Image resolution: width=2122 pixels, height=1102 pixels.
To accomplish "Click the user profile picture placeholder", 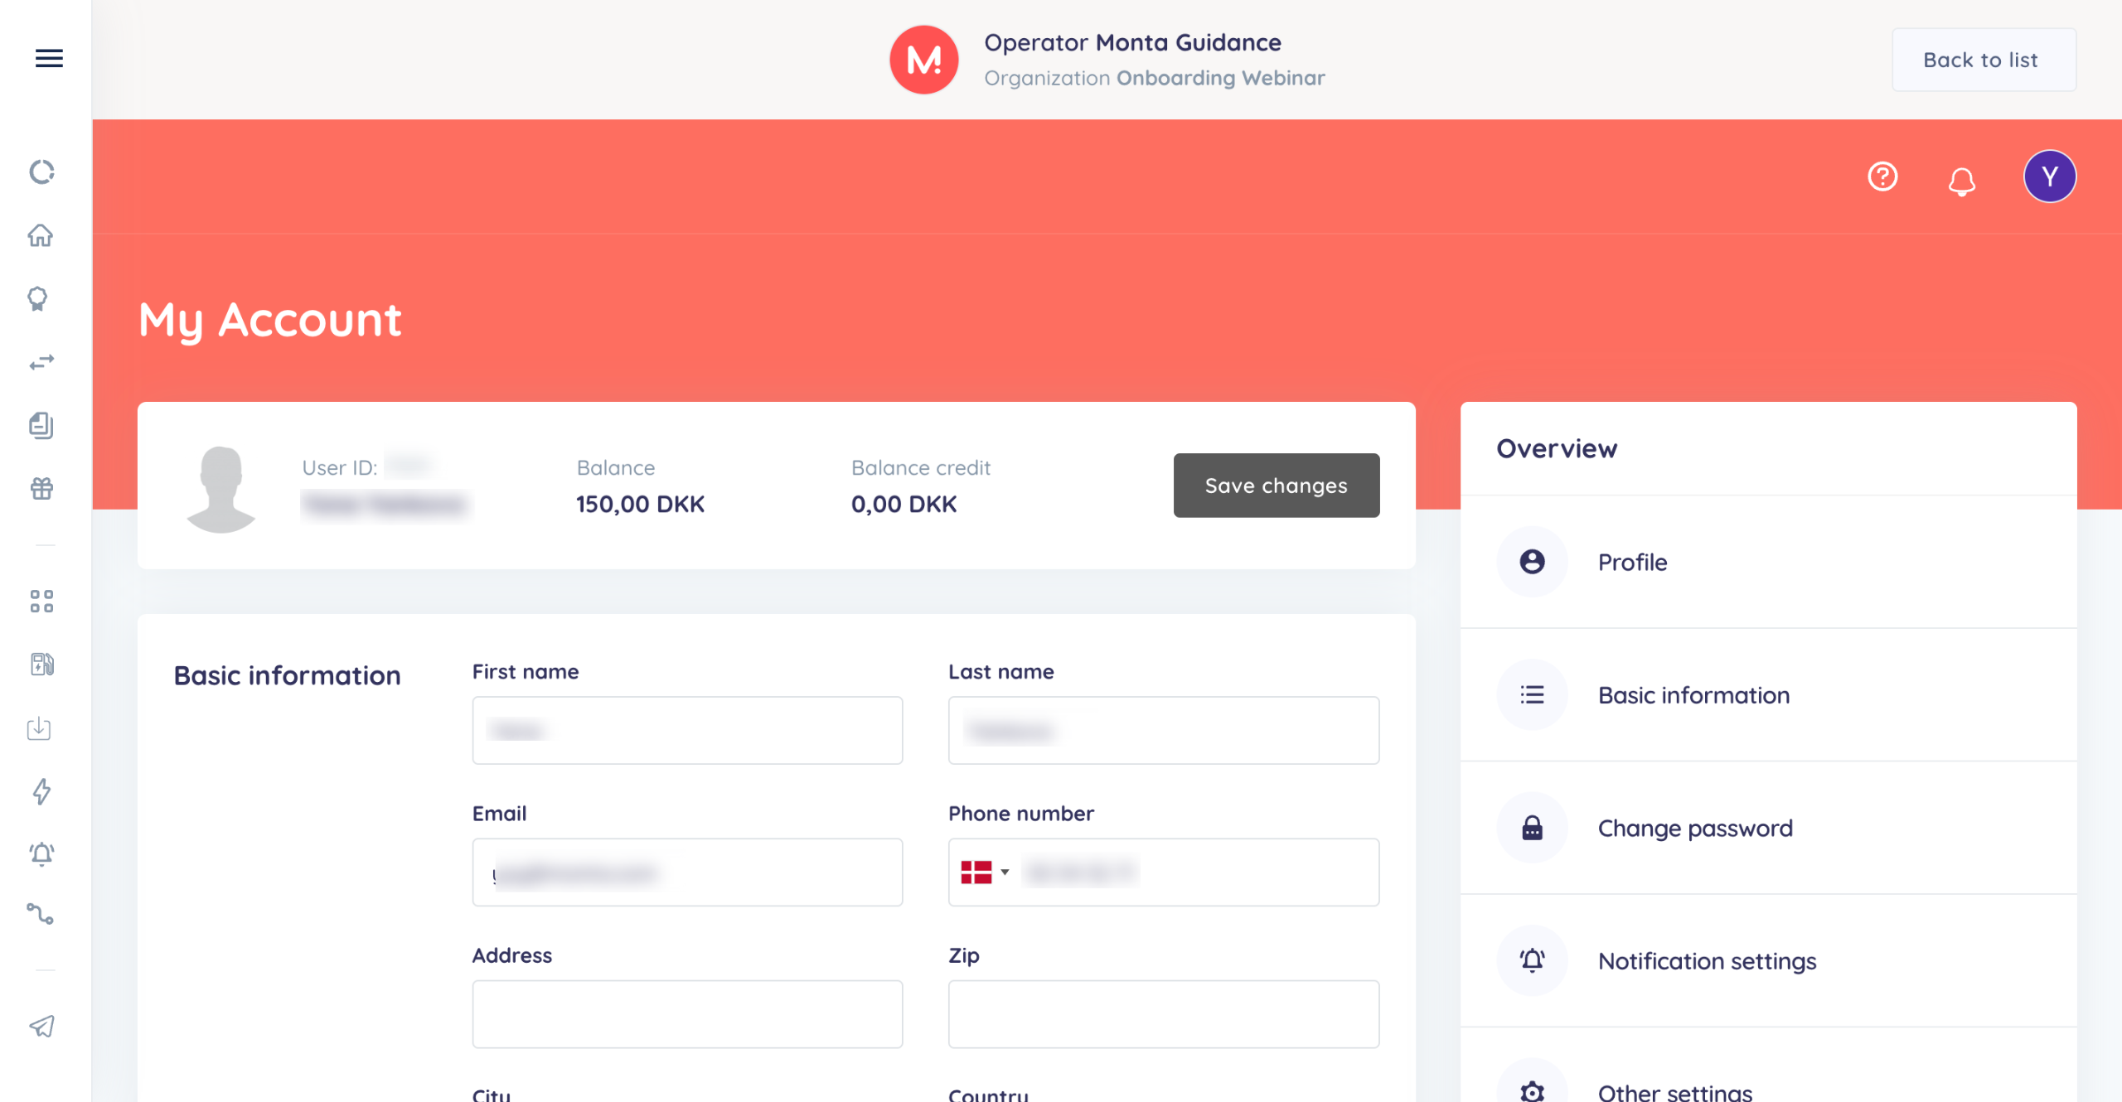I will click(x=220, y=488).
